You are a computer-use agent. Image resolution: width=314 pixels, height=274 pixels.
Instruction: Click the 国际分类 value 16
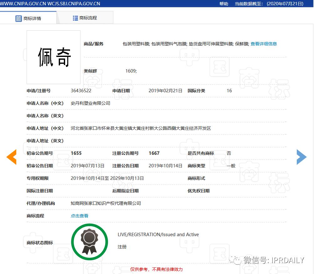click(229, 91)
